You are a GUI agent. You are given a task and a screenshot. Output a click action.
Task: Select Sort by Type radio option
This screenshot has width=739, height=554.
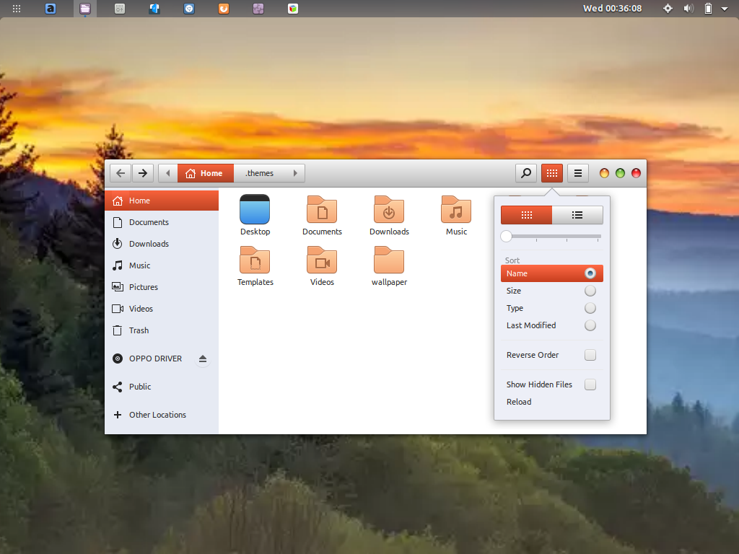[552, 308]
